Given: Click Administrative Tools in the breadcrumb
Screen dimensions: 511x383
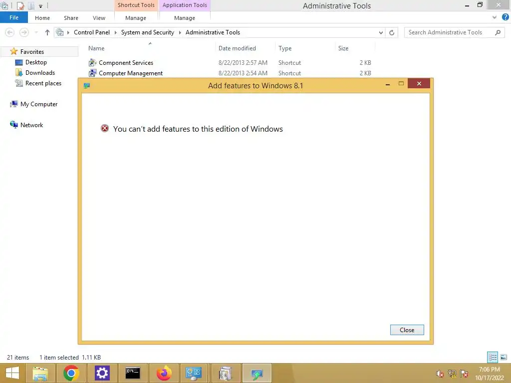Looking at the screenshot, I should [x=213, y=32].
